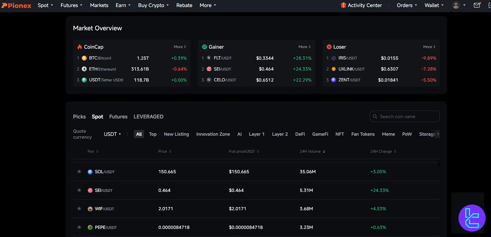Select the Layer 1 category filter

click(x=256, y=134)
